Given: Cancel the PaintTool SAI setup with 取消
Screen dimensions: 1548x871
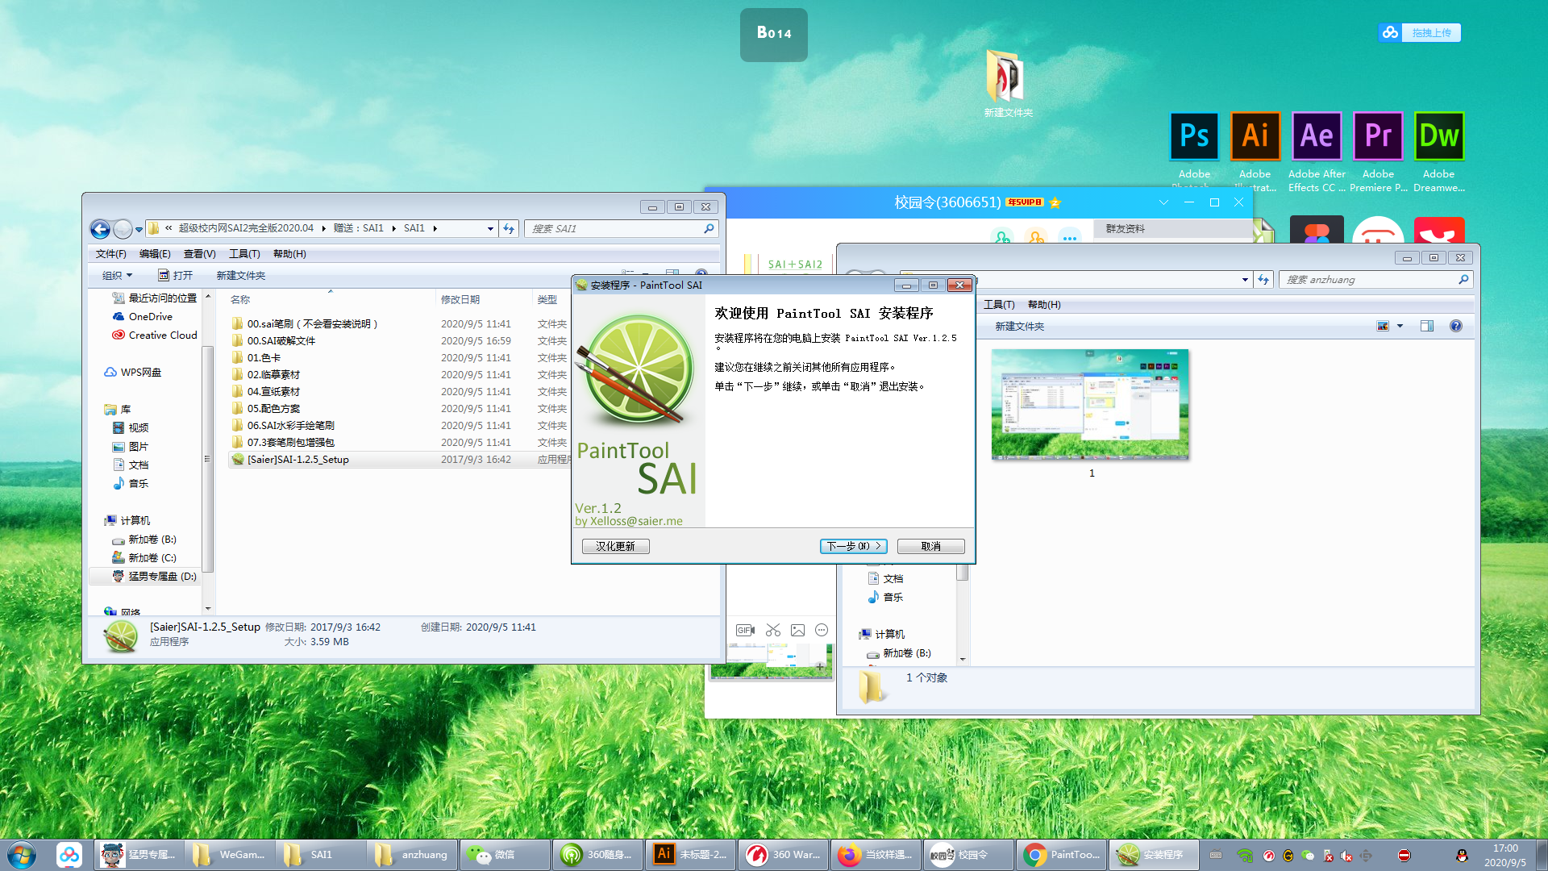Looking at the screenshot, I should 930,546.
